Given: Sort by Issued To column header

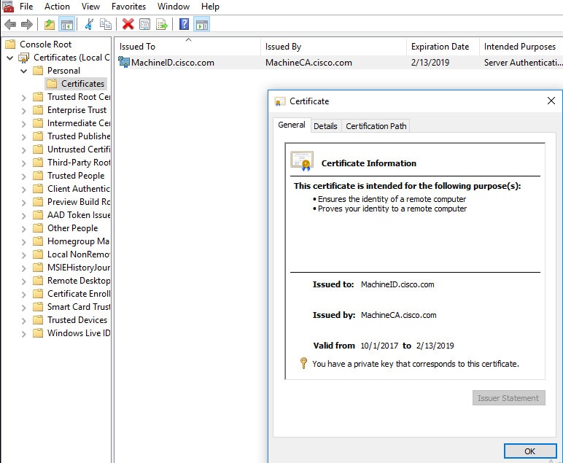Looking at the screenshot, I should (187, 47).
